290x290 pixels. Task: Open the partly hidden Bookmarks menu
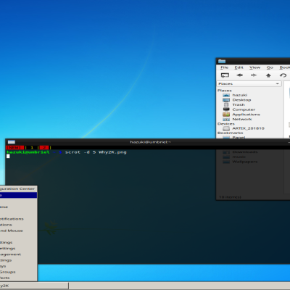coord(284,67)
